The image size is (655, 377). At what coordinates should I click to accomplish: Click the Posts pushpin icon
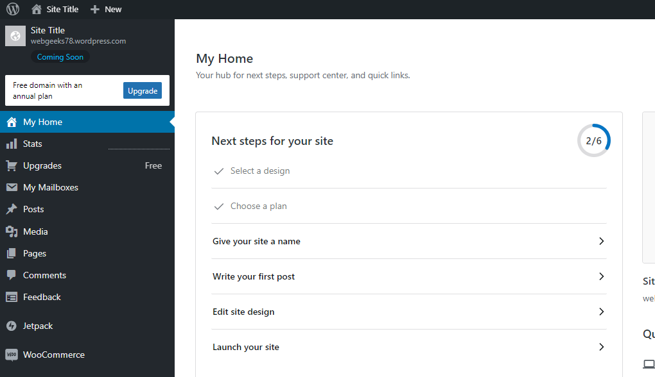(12, 209)
